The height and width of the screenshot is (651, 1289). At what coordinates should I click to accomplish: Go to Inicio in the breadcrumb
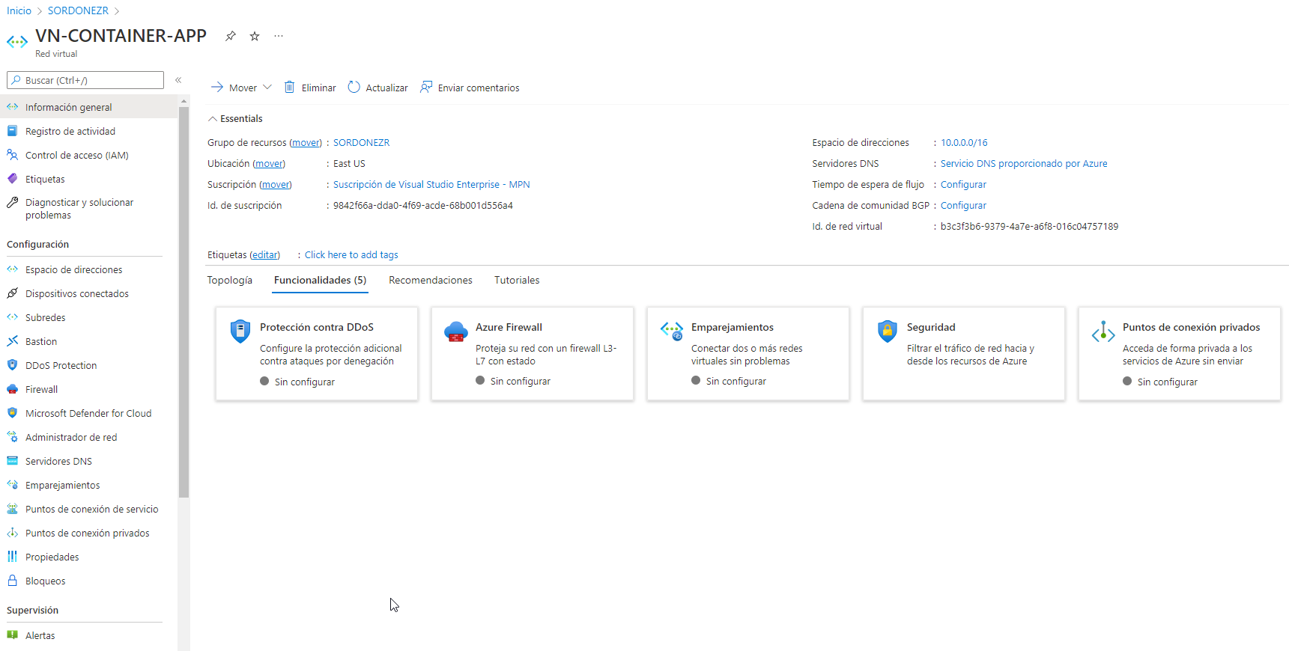[x=19, y=10]
